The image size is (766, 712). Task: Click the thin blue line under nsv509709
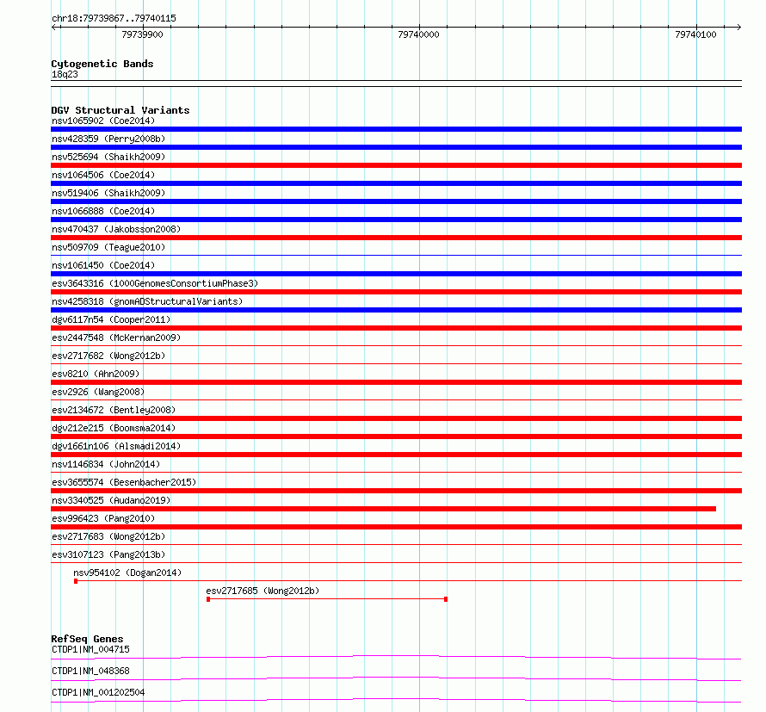pyautogui.click(x=396, y=255)
